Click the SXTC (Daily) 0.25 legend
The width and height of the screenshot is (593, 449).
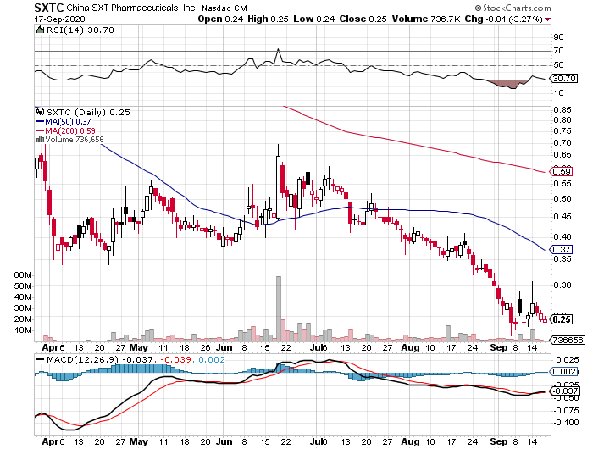coord(88,112)
